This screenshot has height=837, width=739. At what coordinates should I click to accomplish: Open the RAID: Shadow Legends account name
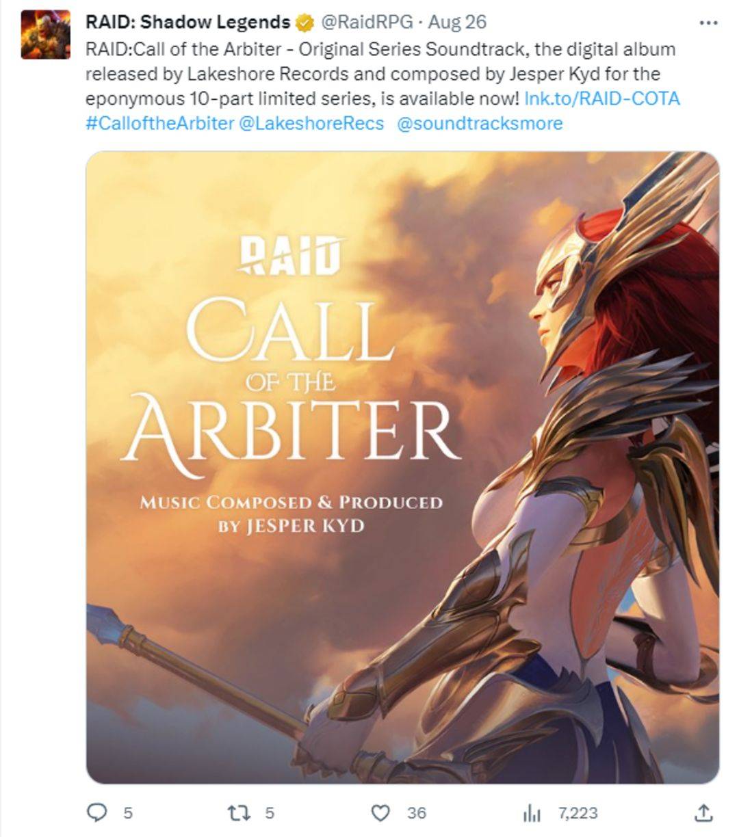187,22
